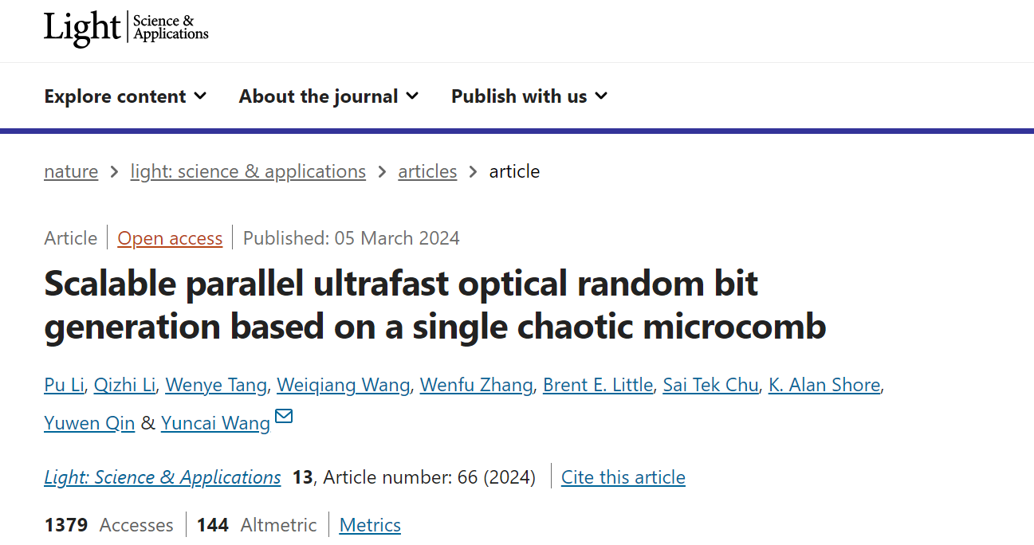Open author Pu Li's profile
The height and width of the screenshot is (545, 1034).
[64, 385]
